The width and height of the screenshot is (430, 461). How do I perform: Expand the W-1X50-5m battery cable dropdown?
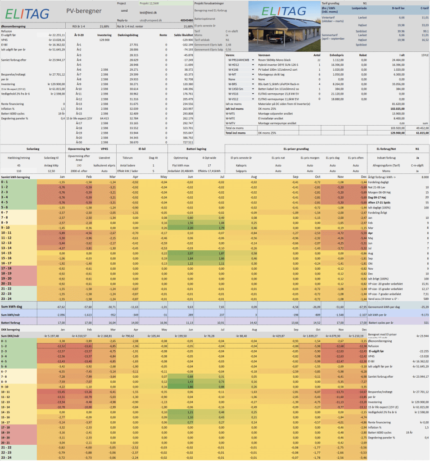pyautogui.click(x=253, y=89)
